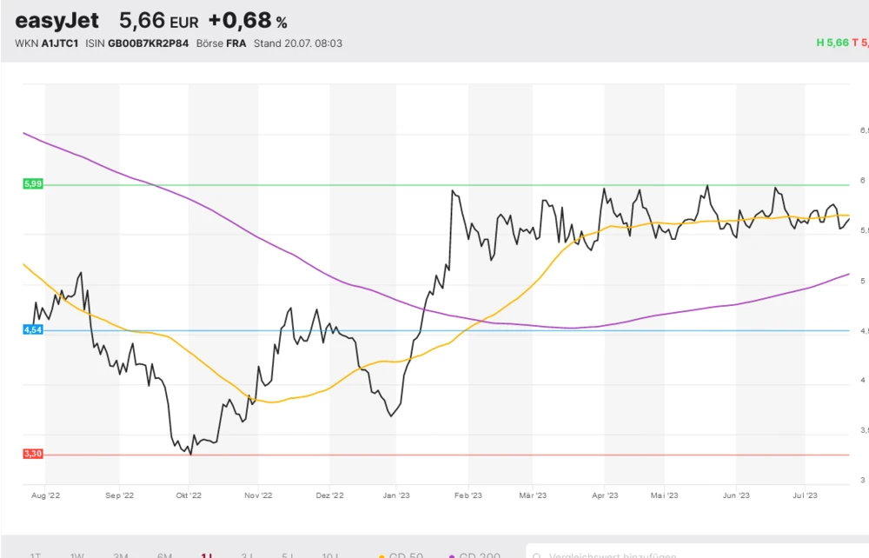Click the green H 5,66 daily high
This screenshot has height=558, width=869.
[832, 43]
